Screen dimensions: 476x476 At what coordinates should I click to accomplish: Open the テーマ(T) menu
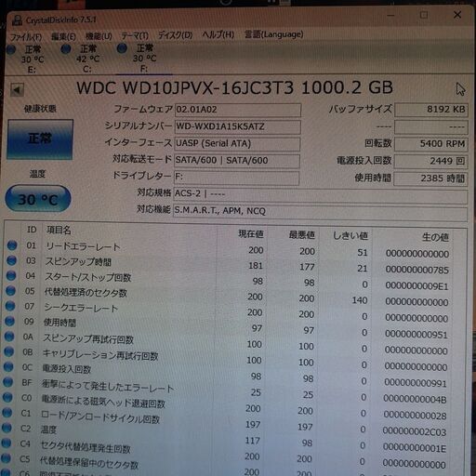tap(135, 35)
